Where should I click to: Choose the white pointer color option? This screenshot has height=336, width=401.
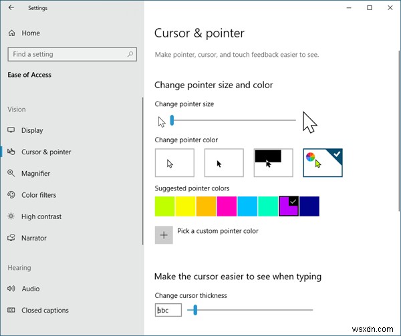(x=174, y=163)
